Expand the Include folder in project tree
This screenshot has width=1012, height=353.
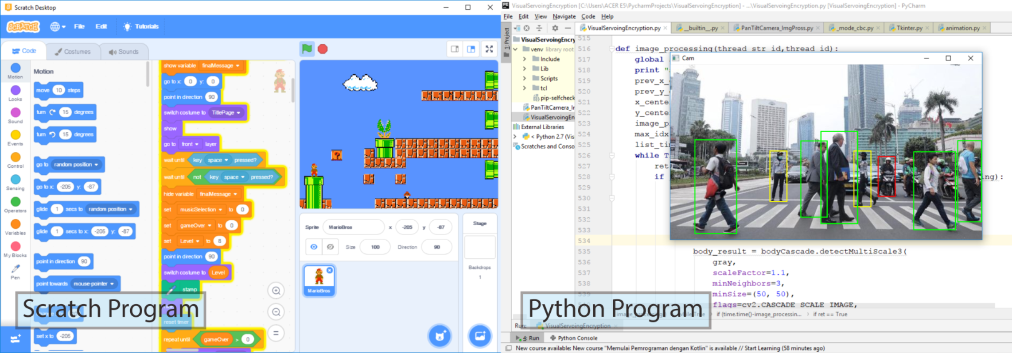pyautogui.click(x=525, y=59)
